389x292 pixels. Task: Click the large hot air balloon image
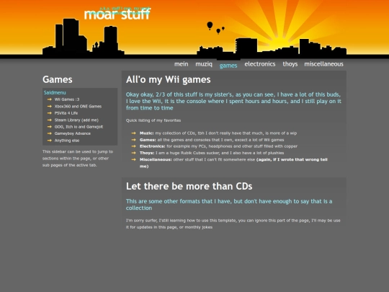click(210, 25)
